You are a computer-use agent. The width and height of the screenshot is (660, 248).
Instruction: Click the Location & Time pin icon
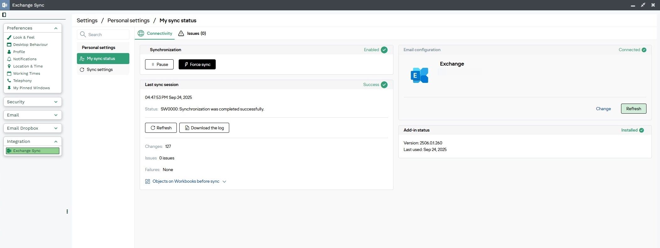[9, 66]
